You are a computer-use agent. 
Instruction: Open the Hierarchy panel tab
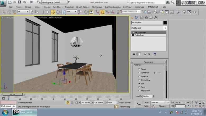pyautogui.click(x=141, y=17)
